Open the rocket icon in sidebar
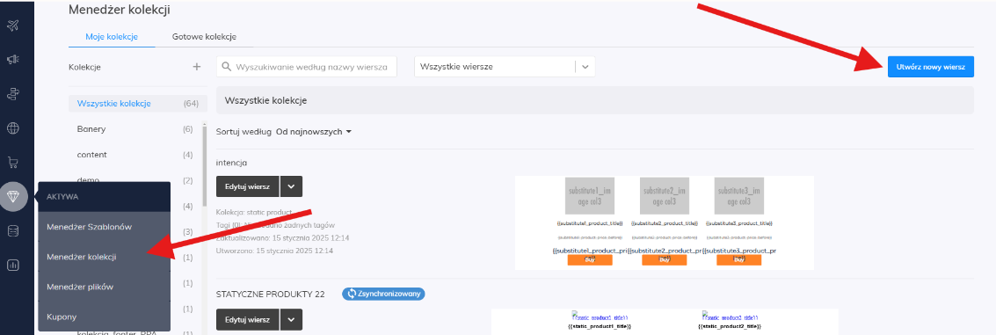 click(12, 25)
